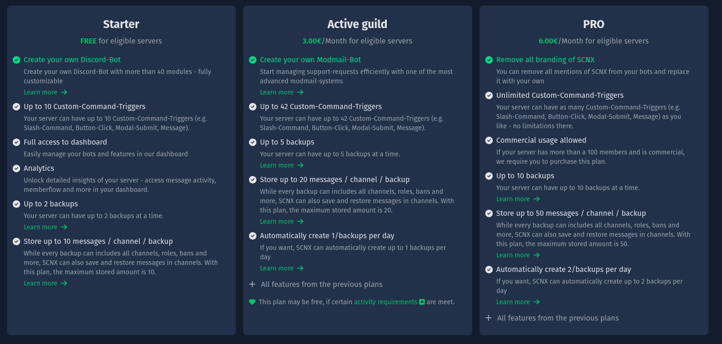Click green checkmark beside Remove all branding of SCNX
This screenshot has height=344, width=722.
click(x=489, y=60)
